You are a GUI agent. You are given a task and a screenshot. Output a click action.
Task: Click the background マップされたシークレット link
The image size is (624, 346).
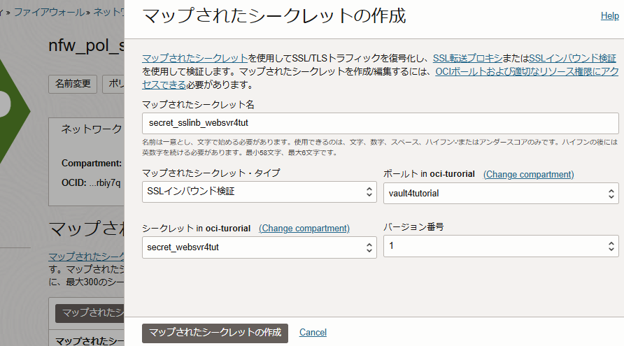pyautogui.click(x=85, y=257)
